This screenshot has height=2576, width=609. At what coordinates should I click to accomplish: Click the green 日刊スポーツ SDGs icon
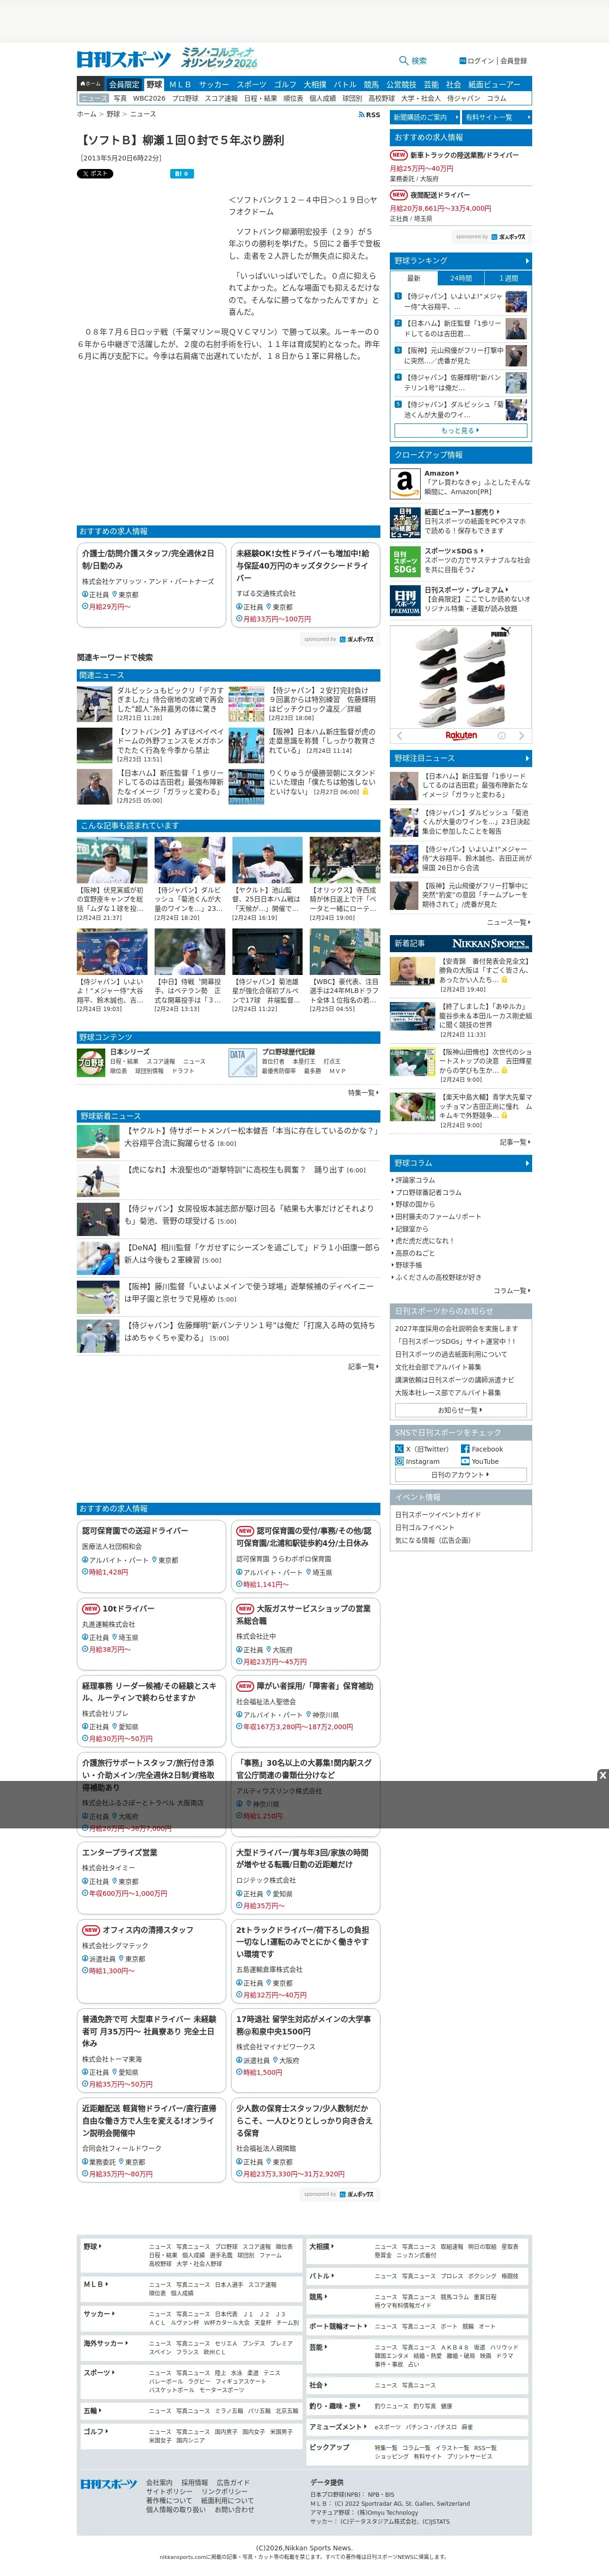(404, 562)
